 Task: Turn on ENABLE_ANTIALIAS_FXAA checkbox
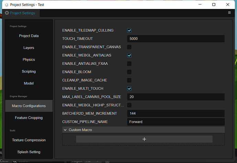(129, 64)
